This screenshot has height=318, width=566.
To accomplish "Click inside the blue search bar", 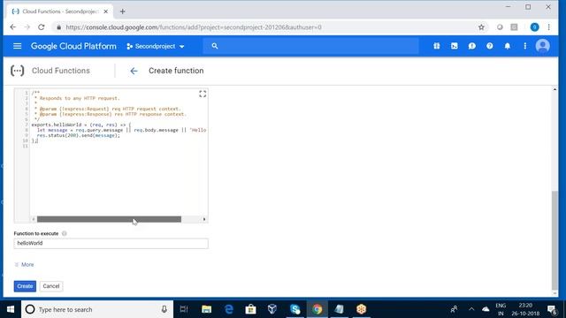I will (310, 46).
